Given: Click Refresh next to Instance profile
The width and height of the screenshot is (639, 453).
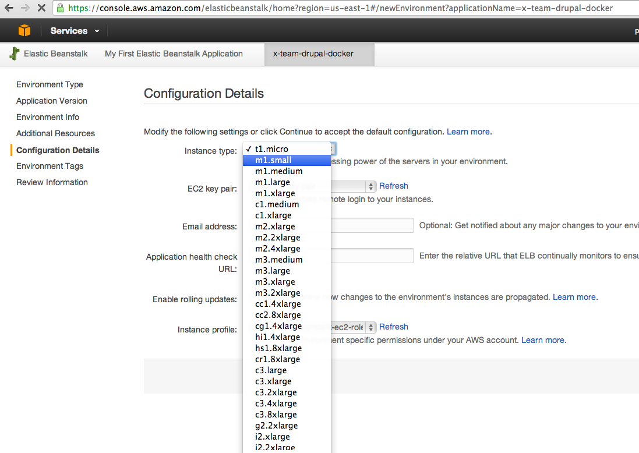Looking at the screenshot, I should [393, 327].
